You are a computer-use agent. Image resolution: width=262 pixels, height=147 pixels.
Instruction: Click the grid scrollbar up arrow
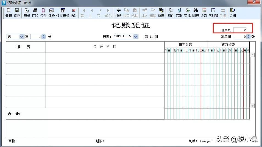[252, 55]
